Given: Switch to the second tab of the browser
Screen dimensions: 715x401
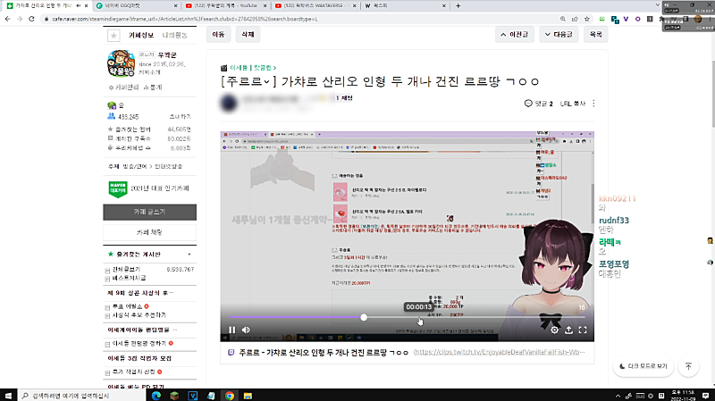Looking at the screenshot, I should click(x=137, y=5).
